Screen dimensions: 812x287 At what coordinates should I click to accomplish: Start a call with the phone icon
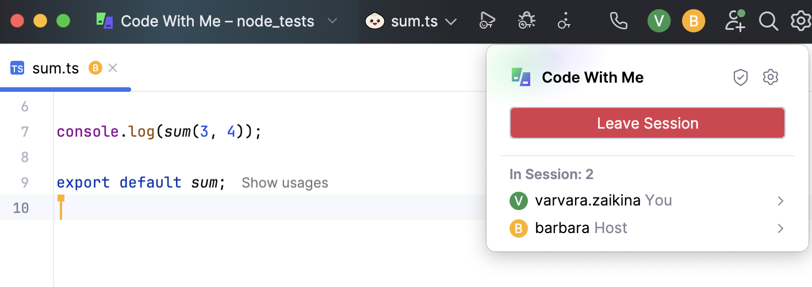pos(618,21)
